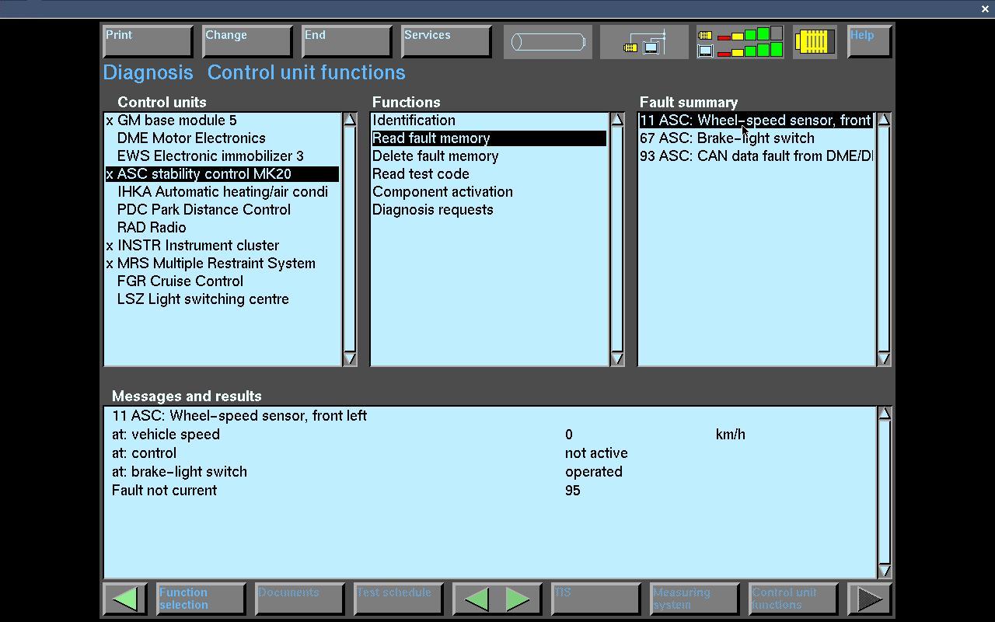Click the signal strength bars indicator
The image size is (995, 622).
click(740, 42)
